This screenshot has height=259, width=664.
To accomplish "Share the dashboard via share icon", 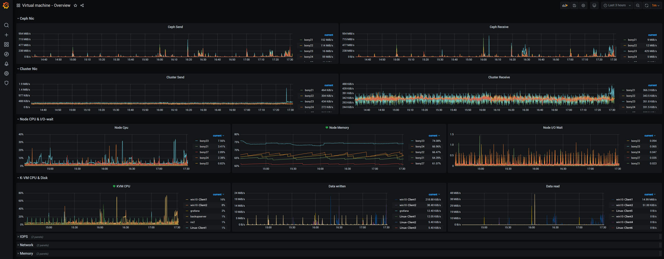I will tap(82, 6).
